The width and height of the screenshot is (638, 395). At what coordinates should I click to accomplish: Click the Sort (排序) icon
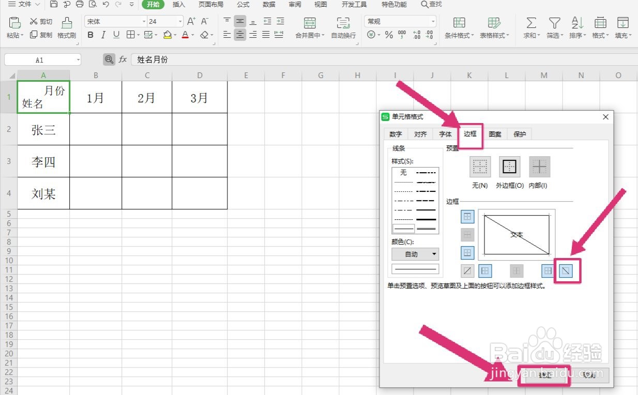point(577,23)
